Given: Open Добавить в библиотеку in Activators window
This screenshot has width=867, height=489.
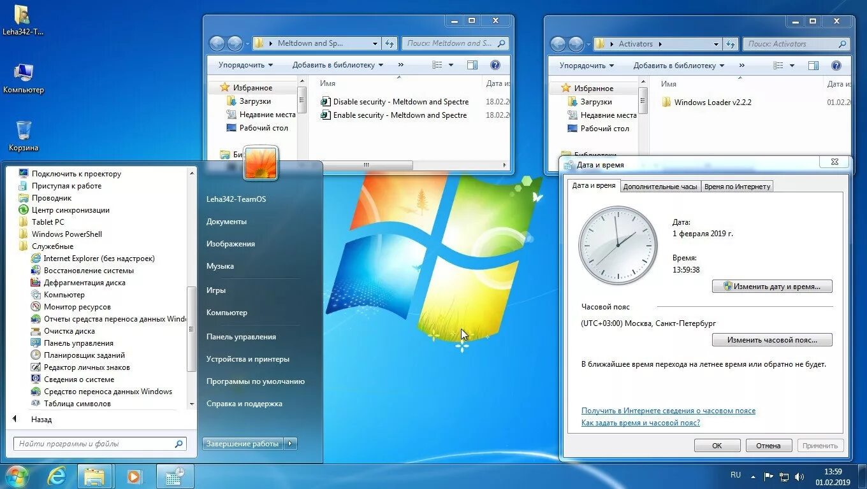Looking at the screenshot, I should tap(679, 66).
